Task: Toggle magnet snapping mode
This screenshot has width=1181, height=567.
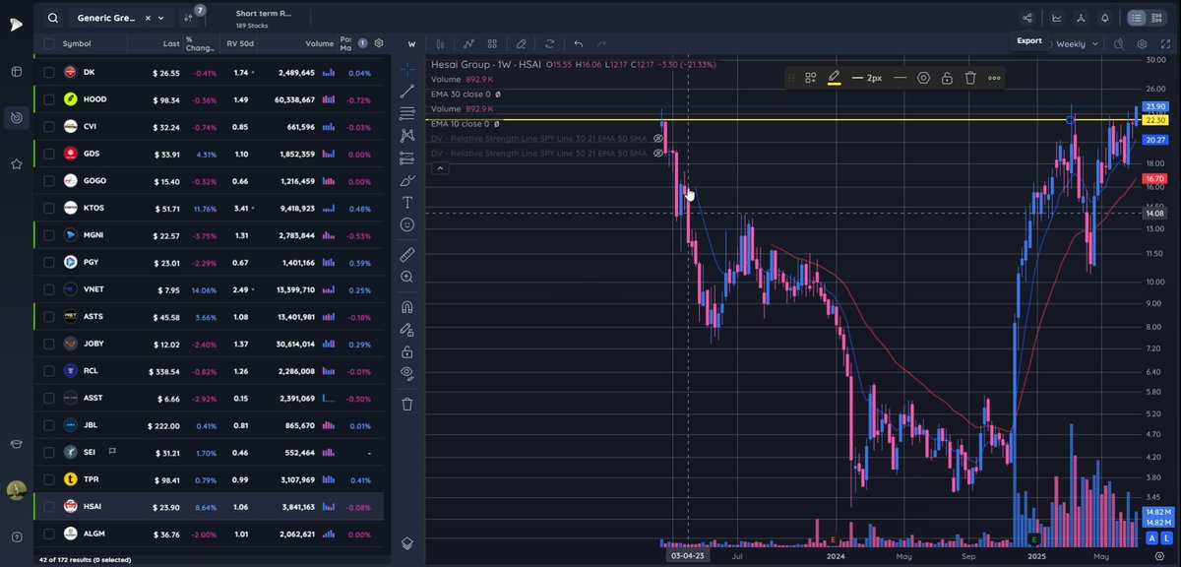Action: pyautogui.click(x=407, y=306)
